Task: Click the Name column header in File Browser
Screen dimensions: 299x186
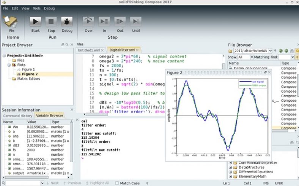Action: pos(234,63)
